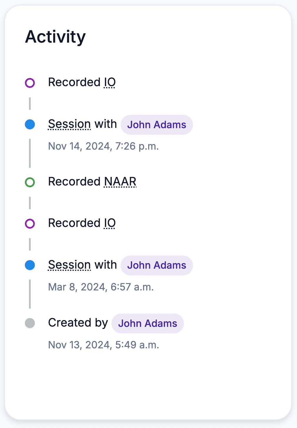The height and width of the screenshot is (428, 297).
Task: Open the Session dated Mar 8, 2024
Action: click(x=69, y=265)
